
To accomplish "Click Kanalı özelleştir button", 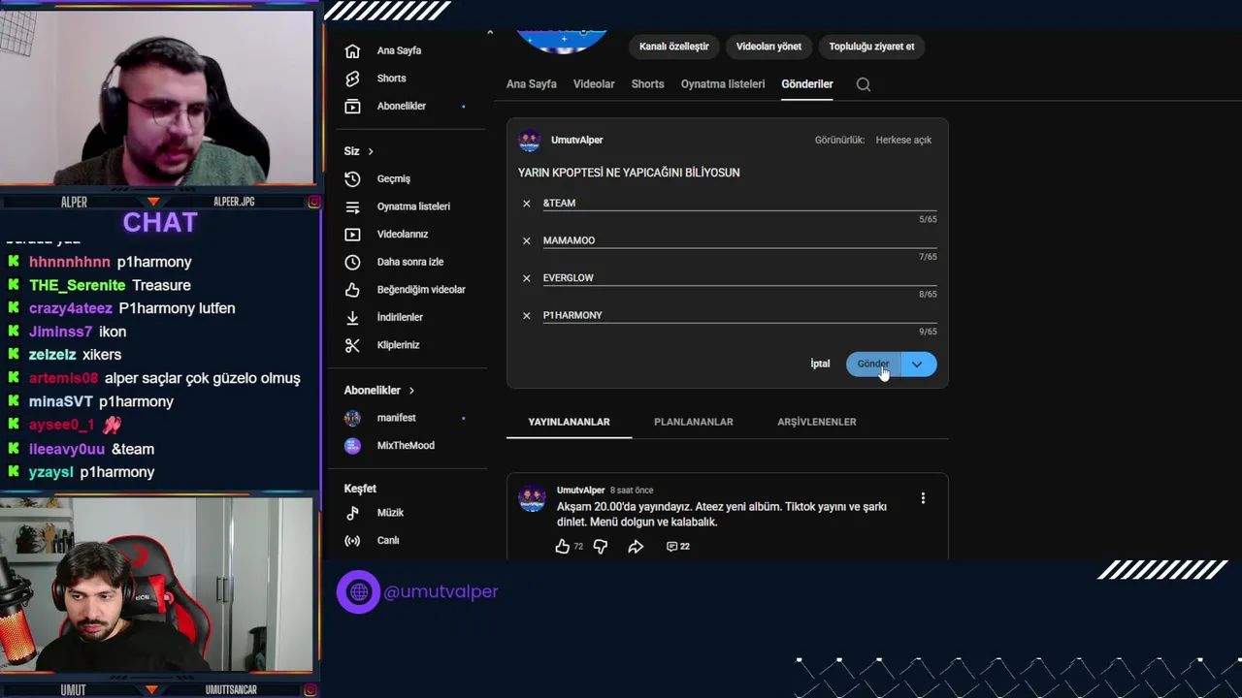I will (x=674, y=47).
